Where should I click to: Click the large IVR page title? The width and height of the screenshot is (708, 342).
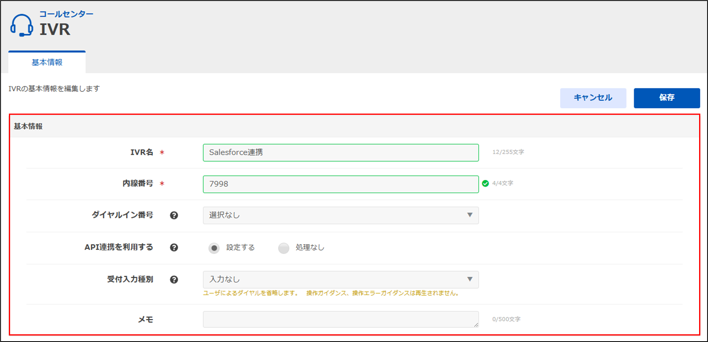coord(55,30)
